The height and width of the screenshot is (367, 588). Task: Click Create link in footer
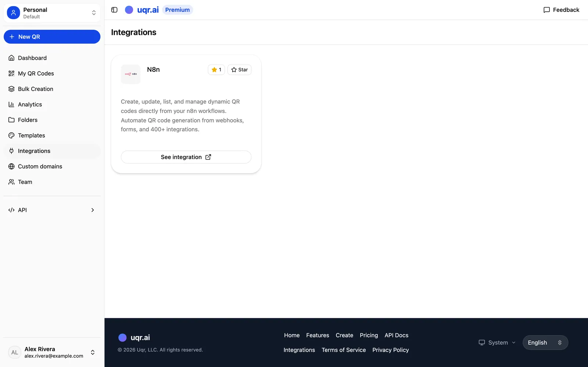click(344, 335)
